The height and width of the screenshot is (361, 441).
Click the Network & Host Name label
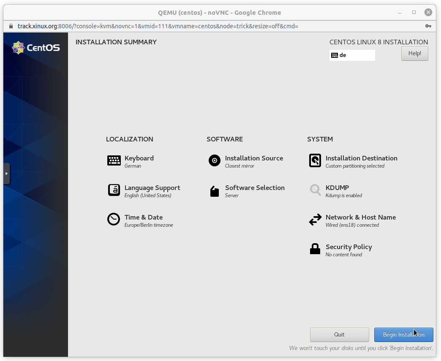(x=360, y=217)
